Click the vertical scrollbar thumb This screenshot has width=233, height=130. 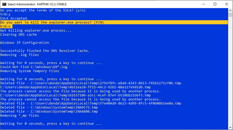230,15
